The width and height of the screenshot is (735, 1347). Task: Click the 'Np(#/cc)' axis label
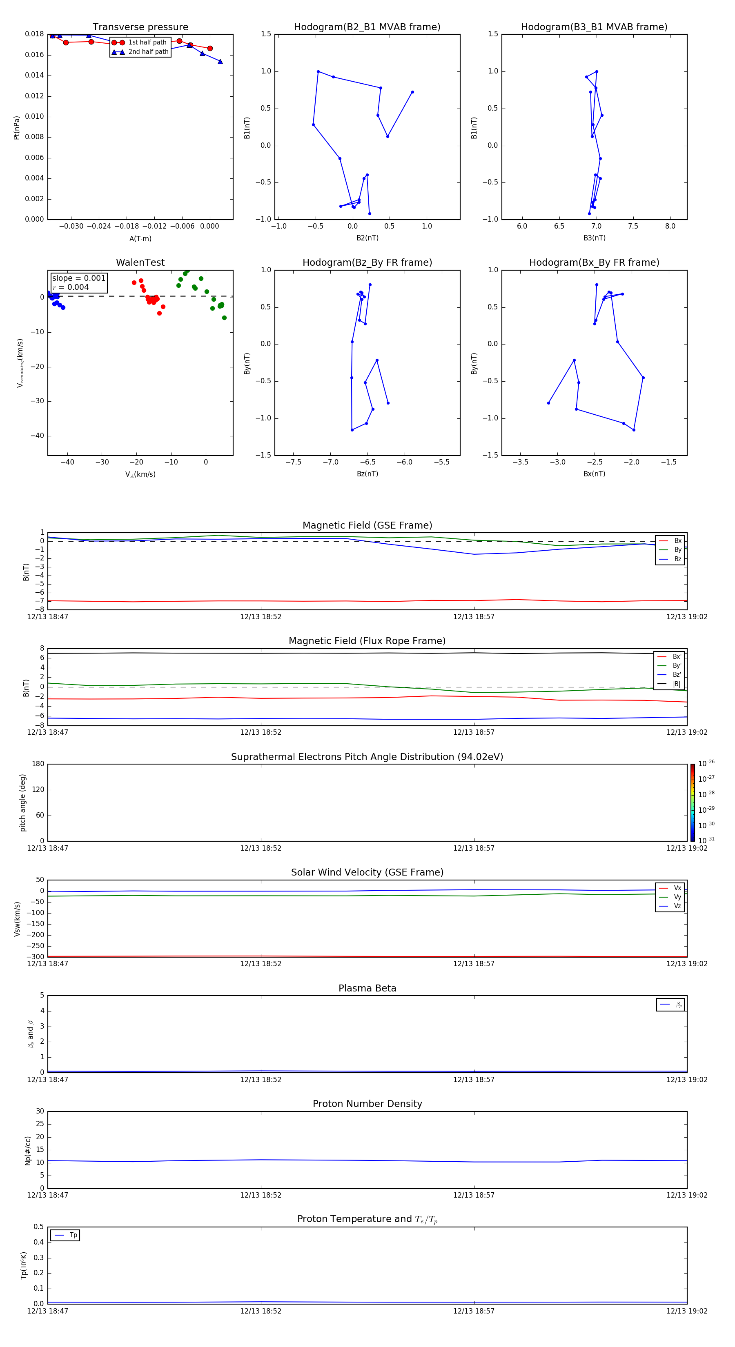pyautogui.click(x=28, y=1150)
